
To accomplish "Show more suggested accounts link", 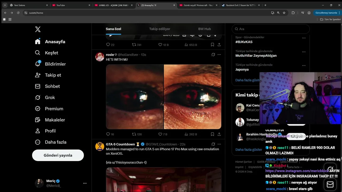I will pos(249,150).
